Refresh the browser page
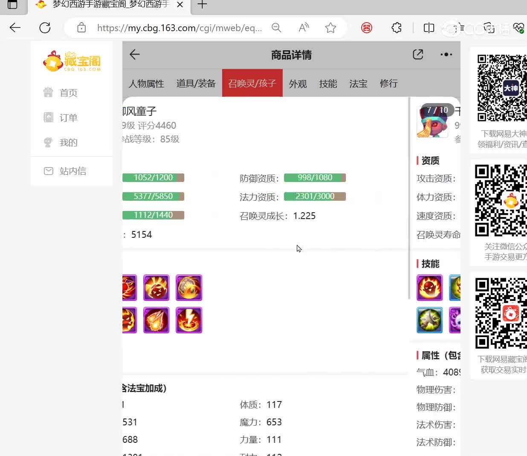 click(45, 28)
